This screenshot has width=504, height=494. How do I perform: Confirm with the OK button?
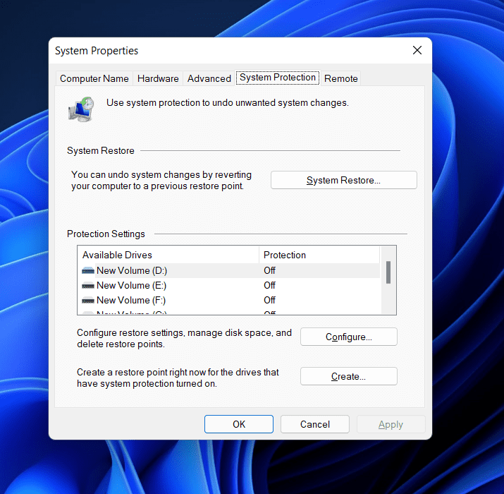click(239, 424)
